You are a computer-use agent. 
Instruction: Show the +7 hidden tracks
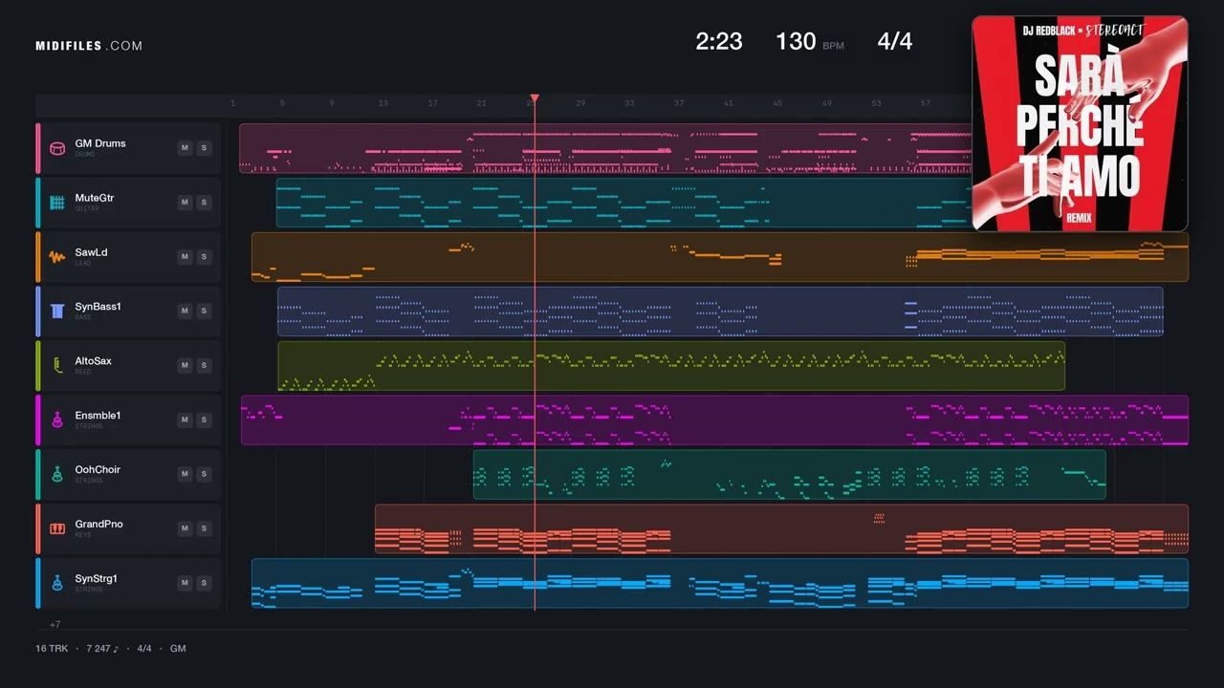tap(55, 624)
